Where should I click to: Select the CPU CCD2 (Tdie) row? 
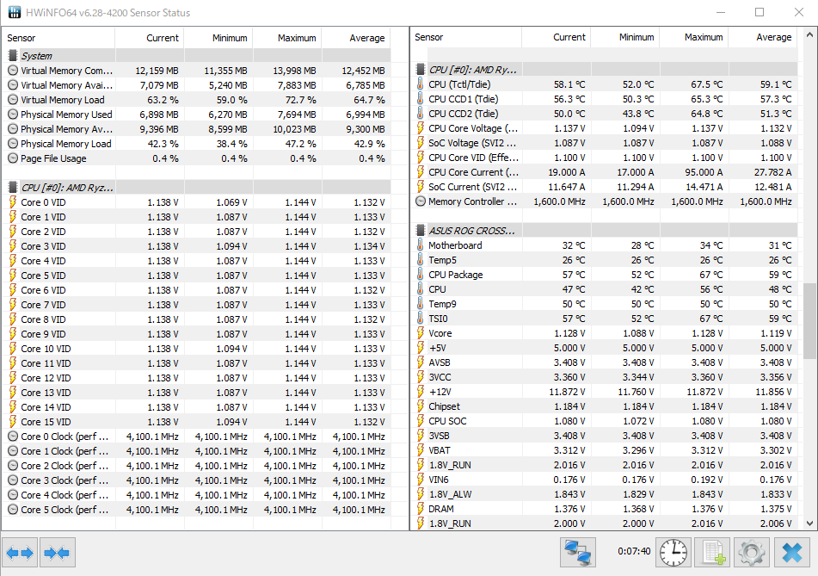606,114
